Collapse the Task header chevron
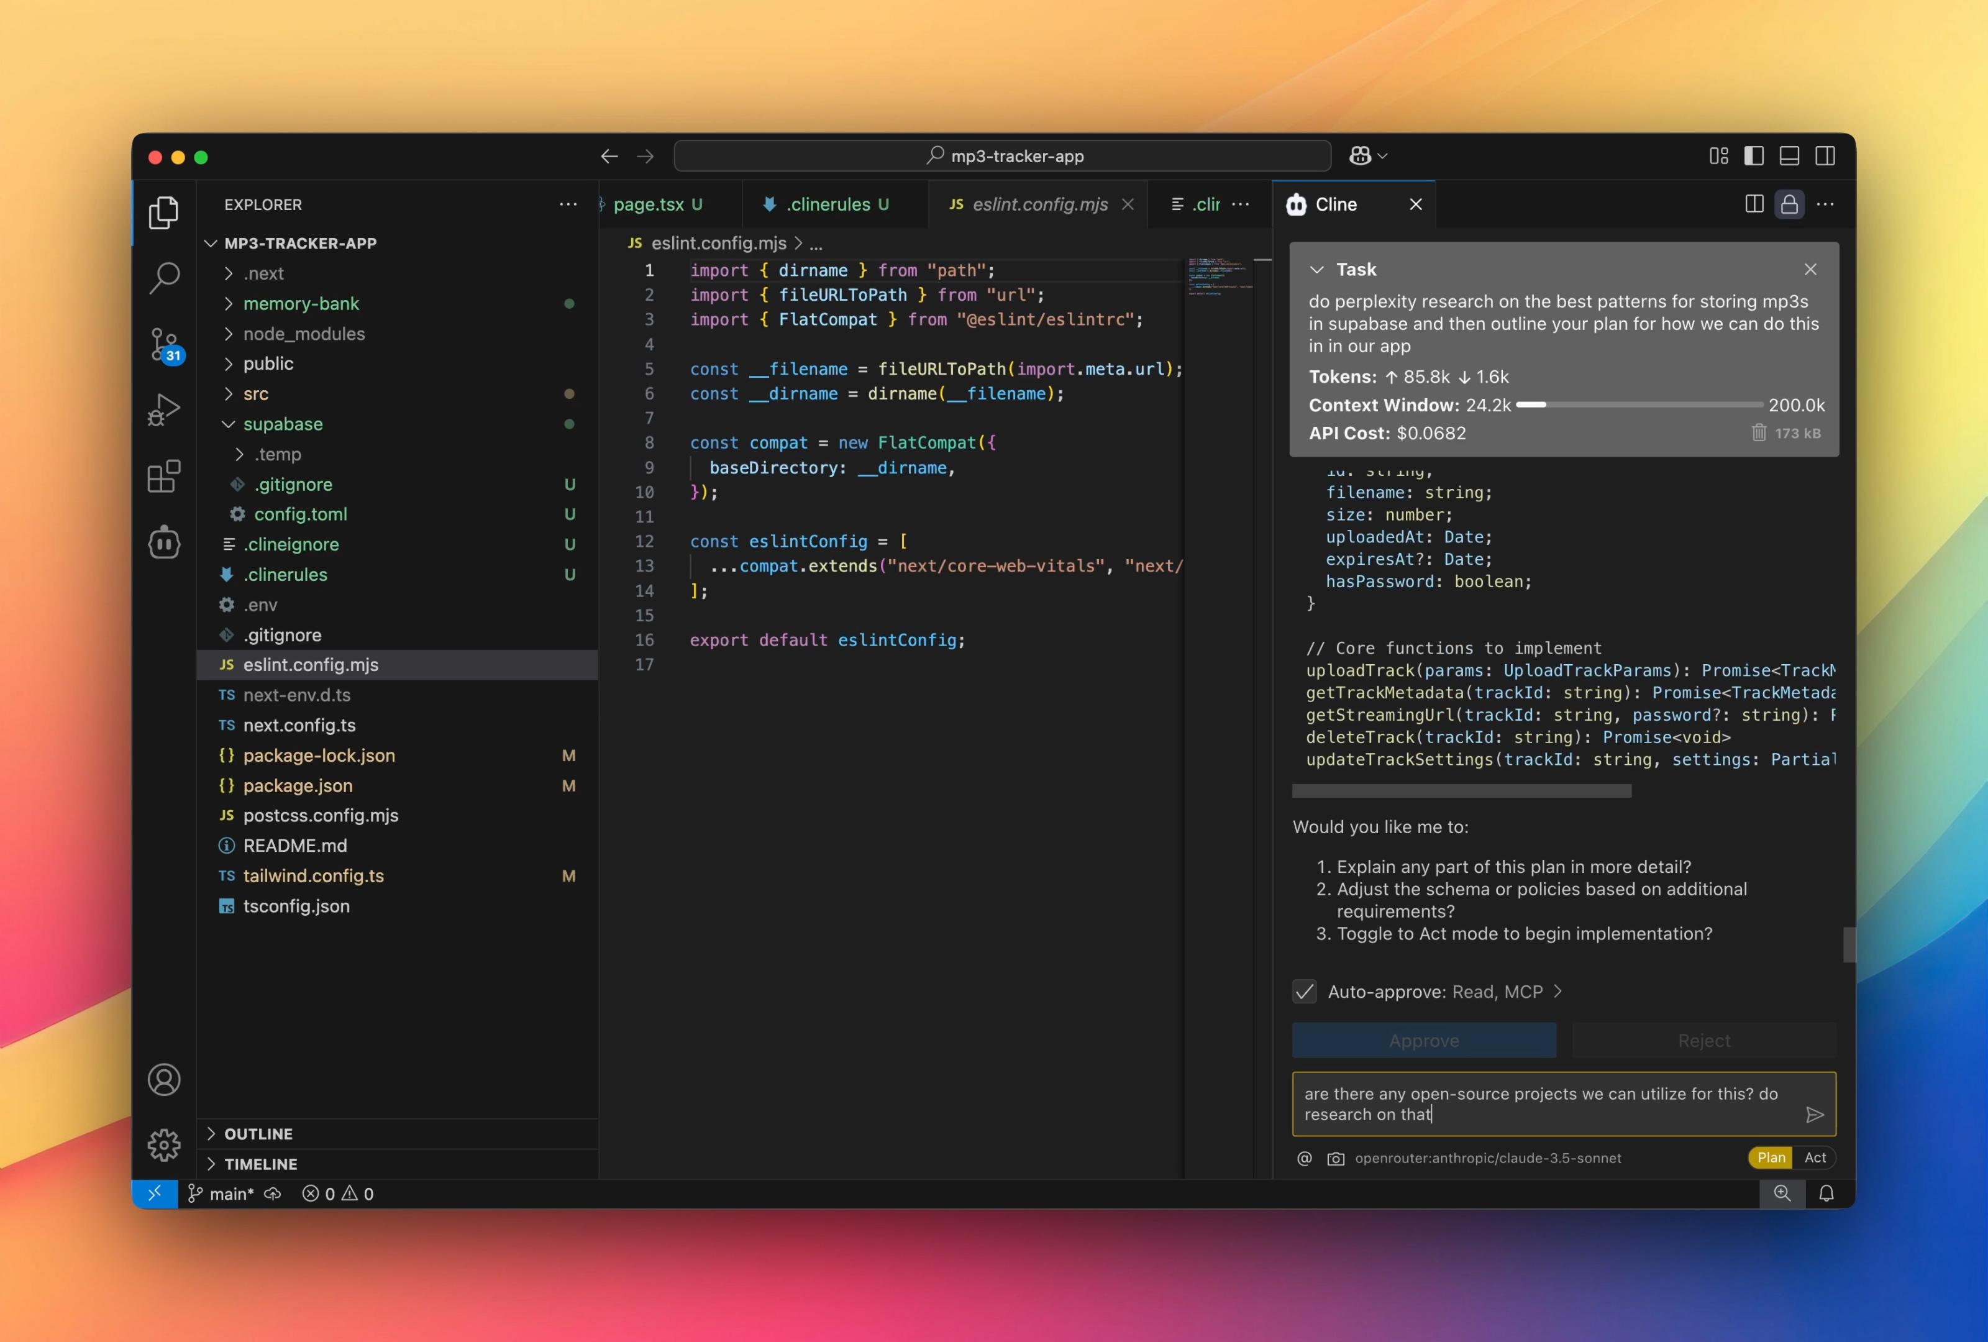Viewport: 1988px width, 1342px height. (1317, 270)
